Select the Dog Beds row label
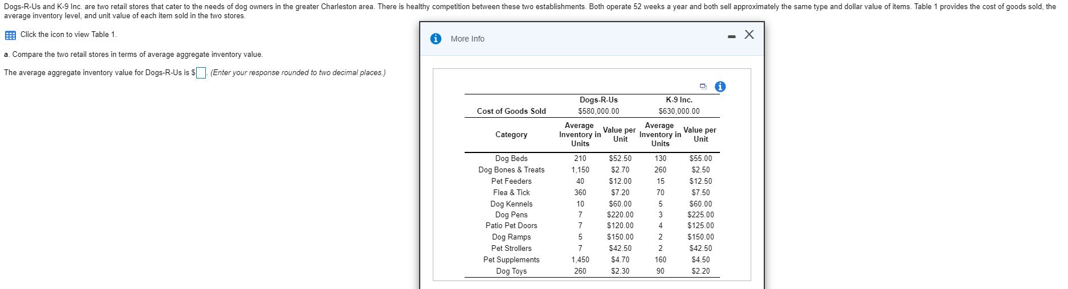Viewport: 1068px width, 289px height. click(x=511, y=159)
